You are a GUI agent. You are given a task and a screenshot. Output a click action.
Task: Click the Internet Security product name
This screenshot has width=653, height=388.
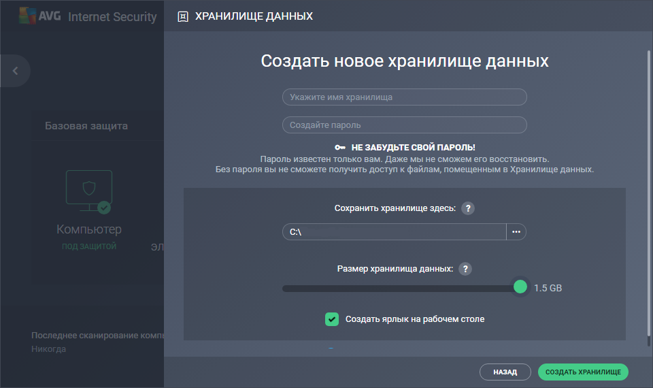[112, 16]
